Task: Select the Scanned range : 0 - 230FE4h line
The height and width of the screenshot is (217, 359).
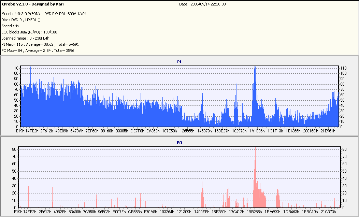Action: click(25, 39)
